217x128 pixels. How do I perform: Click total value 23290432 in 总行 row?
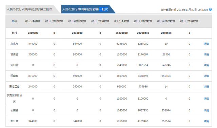(x=143, y=33)
